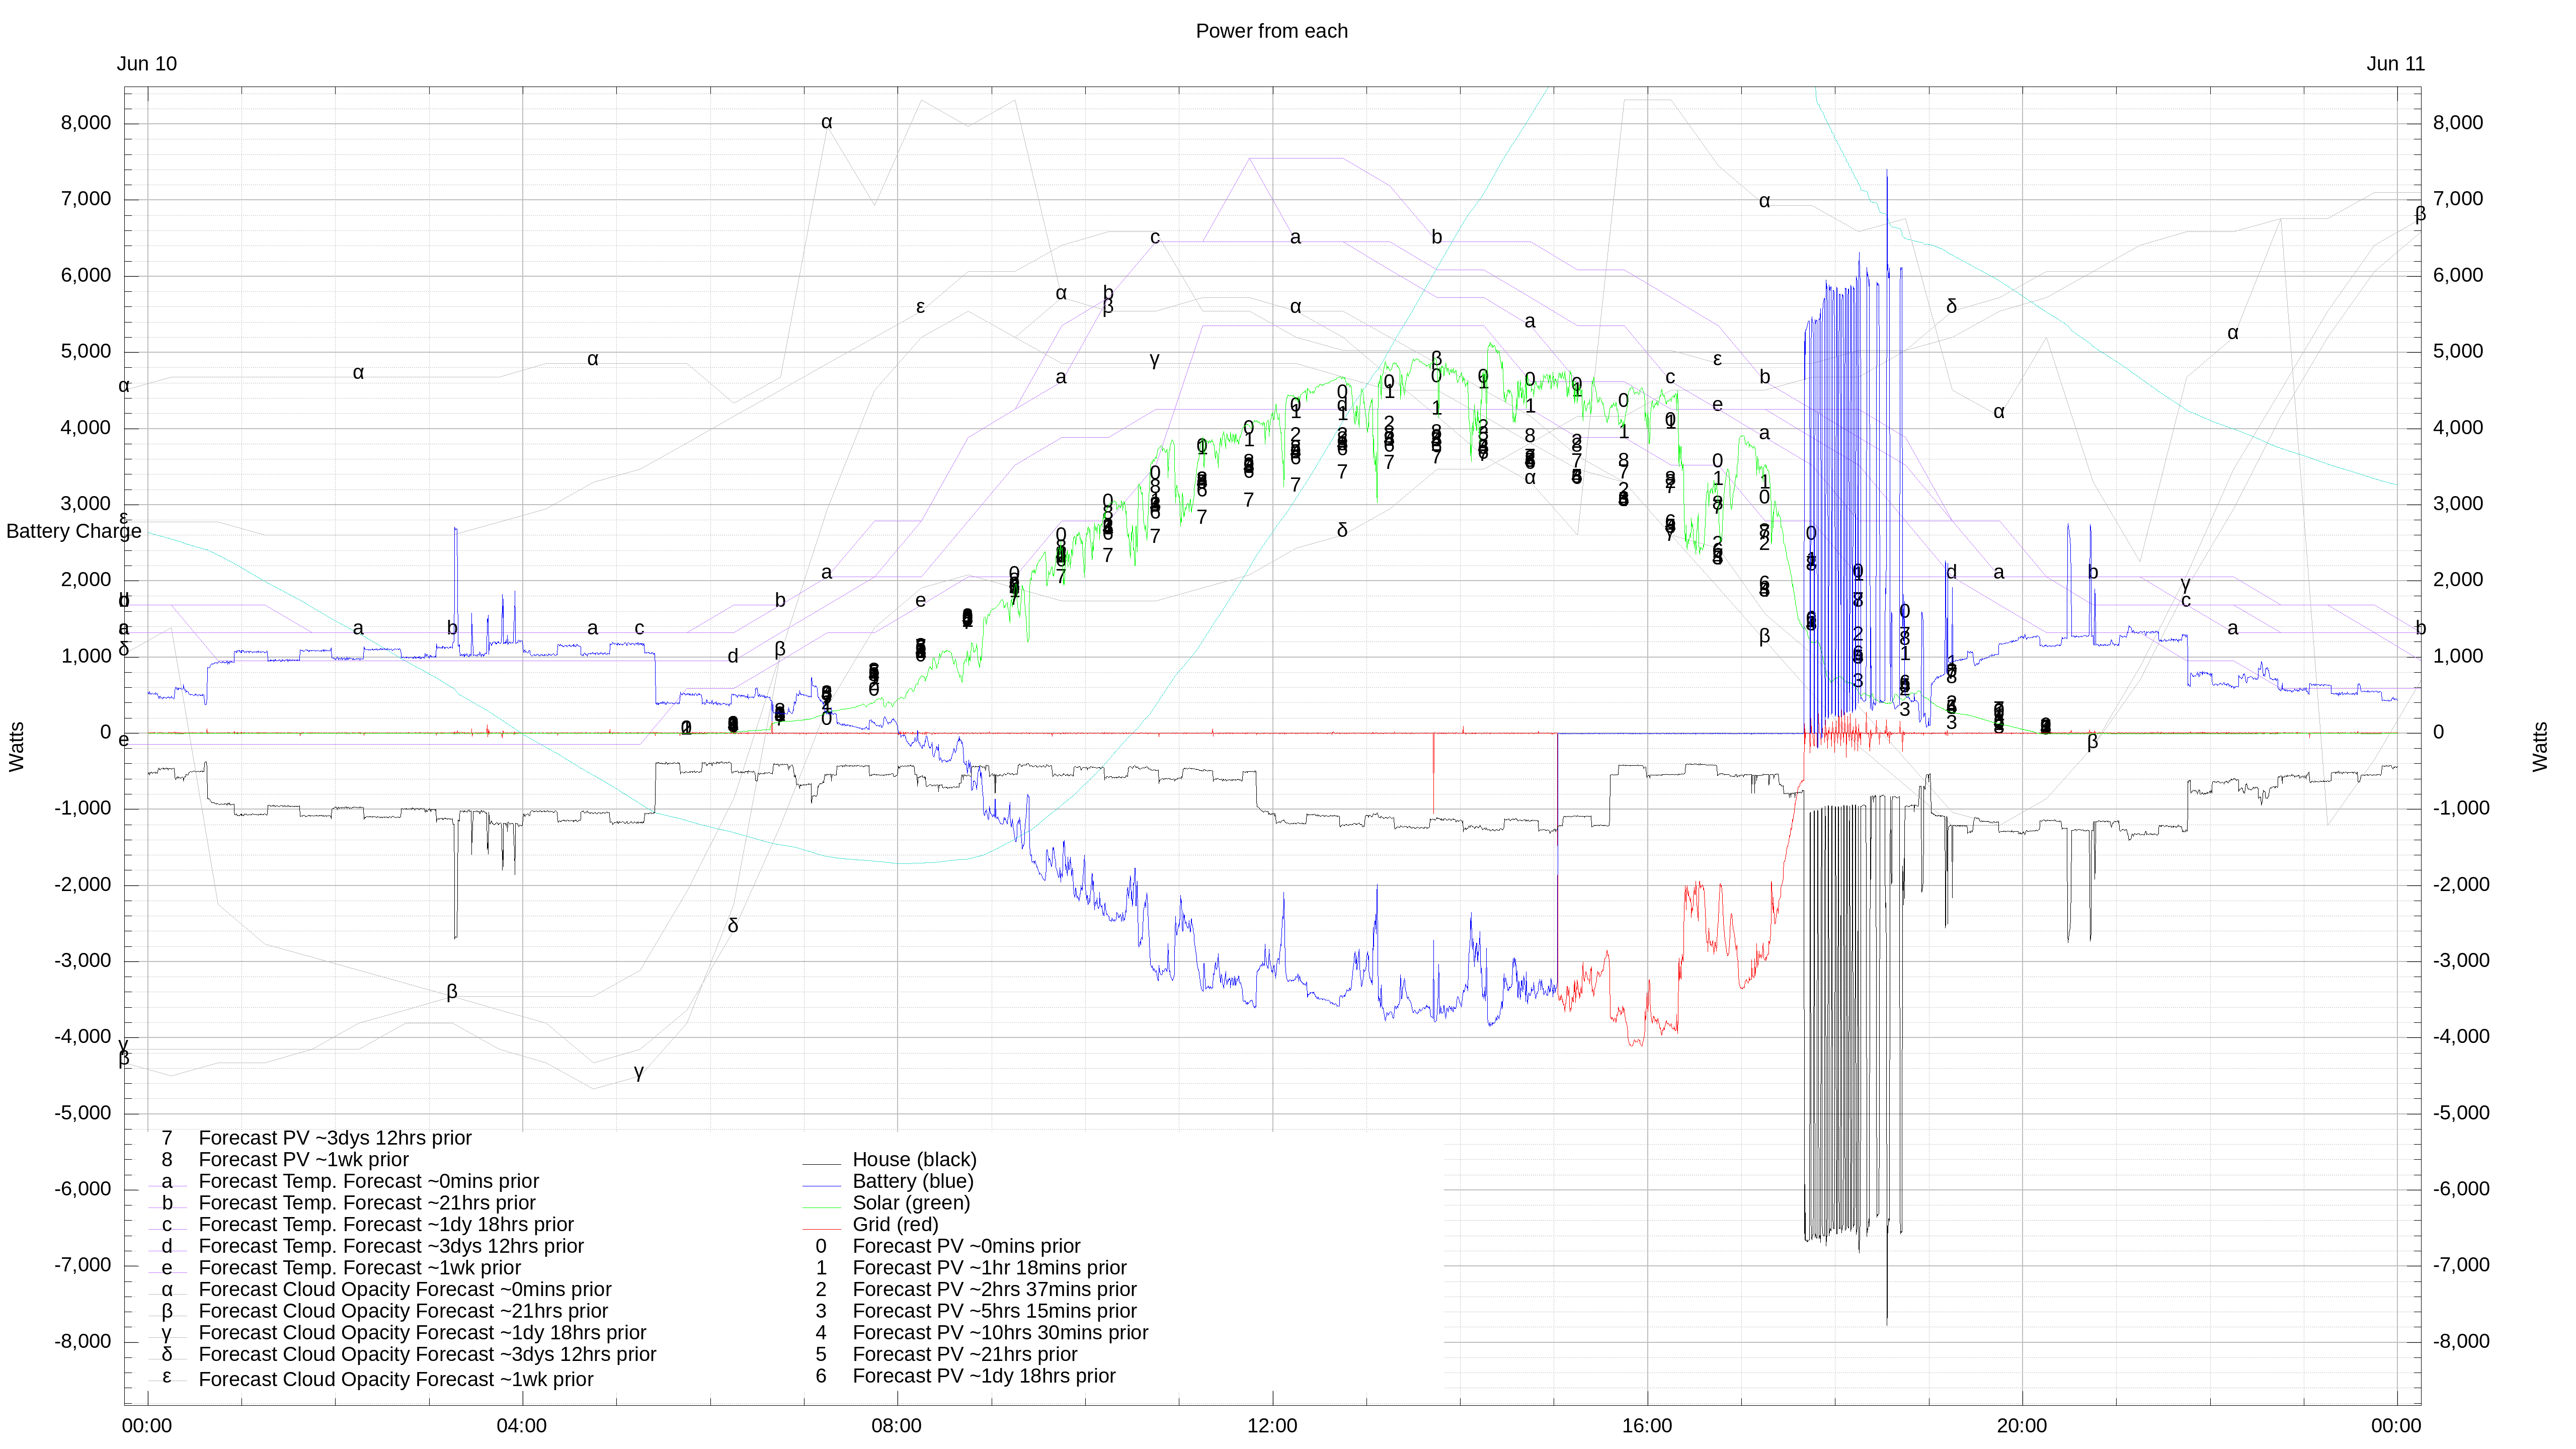The image size is (2576, 1449).
Task: Click the 'Jun 10' date label
Action: point(146,64)
